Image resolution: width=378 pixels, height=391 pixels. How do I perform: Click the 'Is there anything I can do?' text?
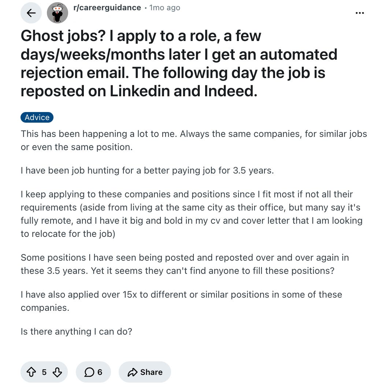[x=76, y=331]
